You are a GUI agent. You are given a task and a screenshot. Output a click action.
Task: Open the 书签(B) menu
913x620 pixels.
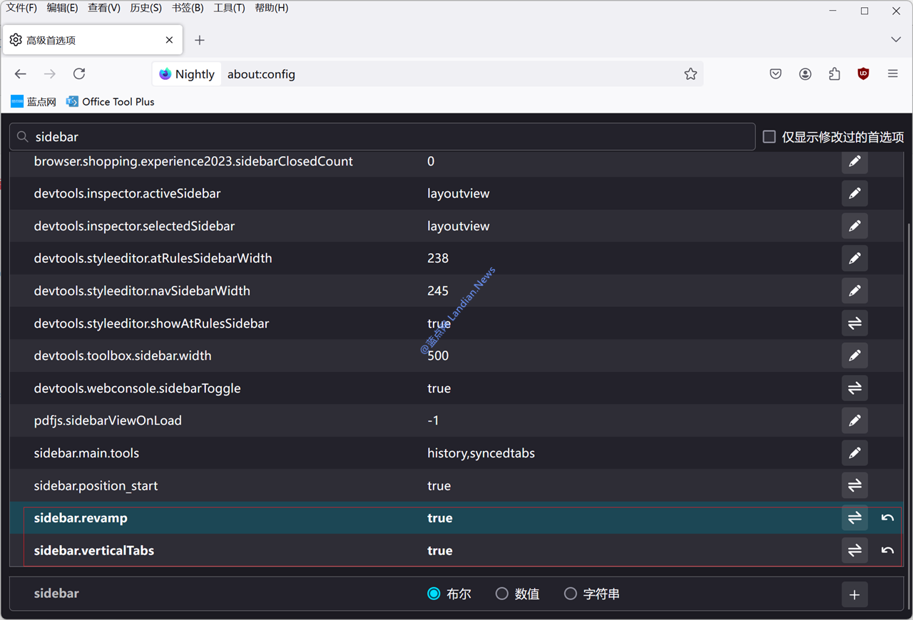tap(188, 8)
